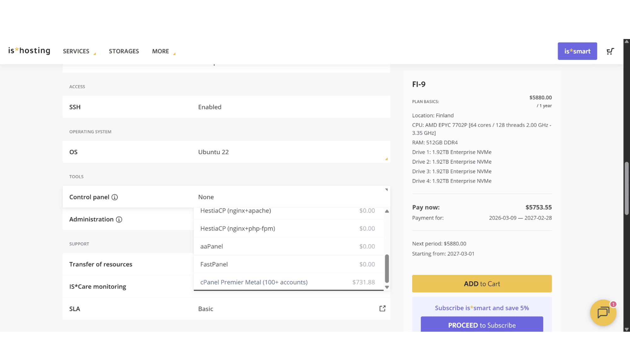
Task: Click the Pay now $5753.55 amount
Action: (x=538, y=207)
